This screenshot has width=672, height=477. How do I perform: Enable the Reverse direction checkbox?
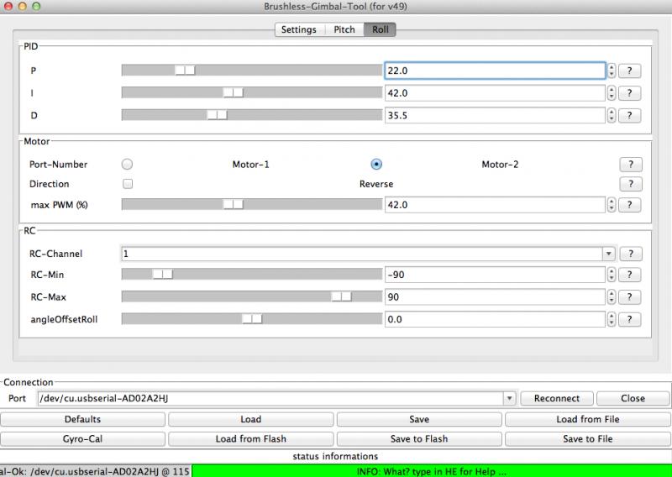(128, 184)
